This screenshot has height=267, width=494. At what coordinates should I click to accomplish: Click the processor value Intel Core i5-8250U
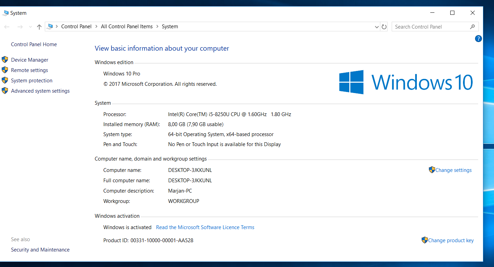click(x=230, y=114)
